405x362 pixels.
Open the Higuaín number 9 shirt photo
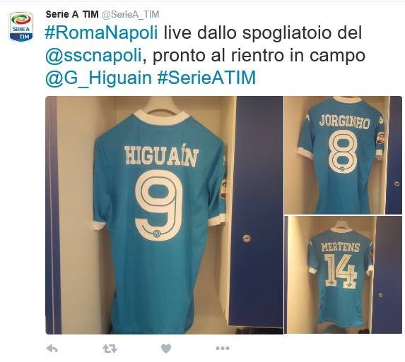pos(164,215)
